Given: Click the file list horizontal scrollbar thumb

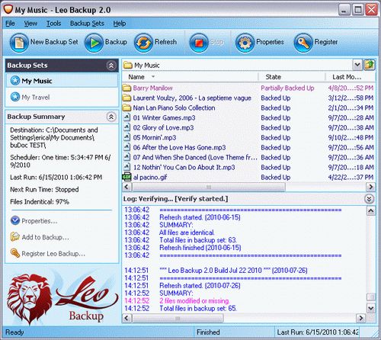Looking at the screenshot, I should coord(209,188).
